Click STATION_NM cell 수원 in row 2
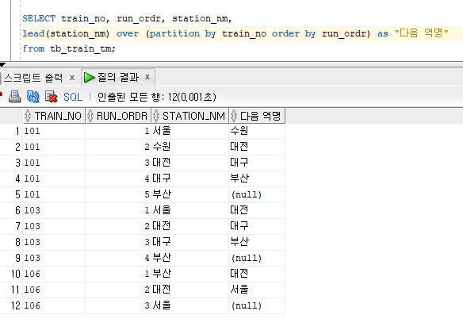The width and height of the screenshot is (463, 334). (189, 147)
